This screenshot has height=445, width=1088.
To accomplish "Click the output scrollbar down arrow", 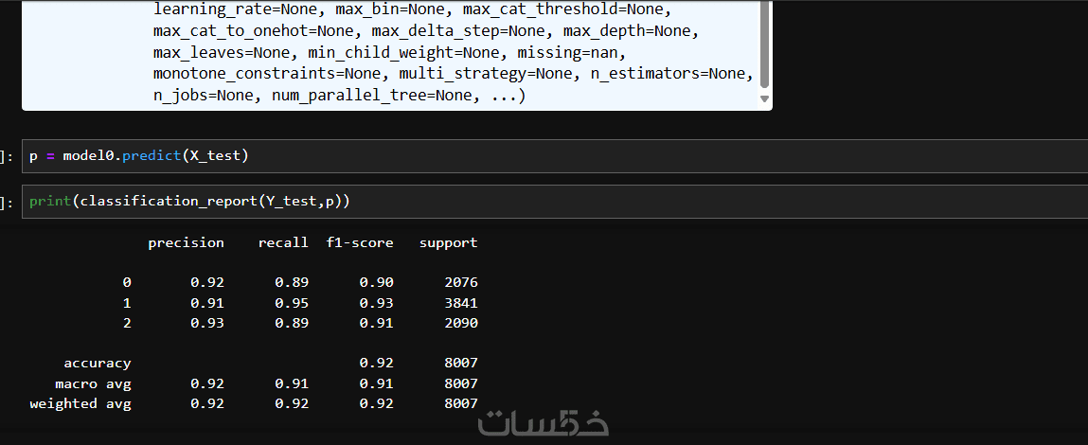I will coord(764,98).
